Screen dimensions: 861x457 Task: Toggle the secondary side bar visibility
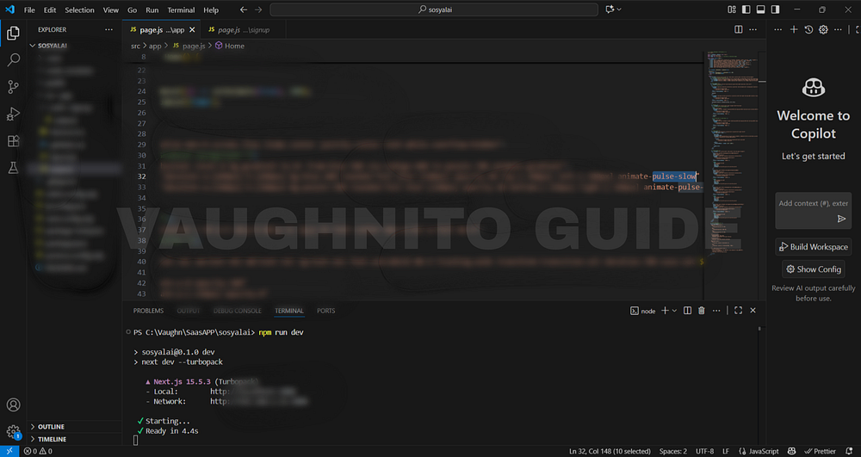pos(775,9)
